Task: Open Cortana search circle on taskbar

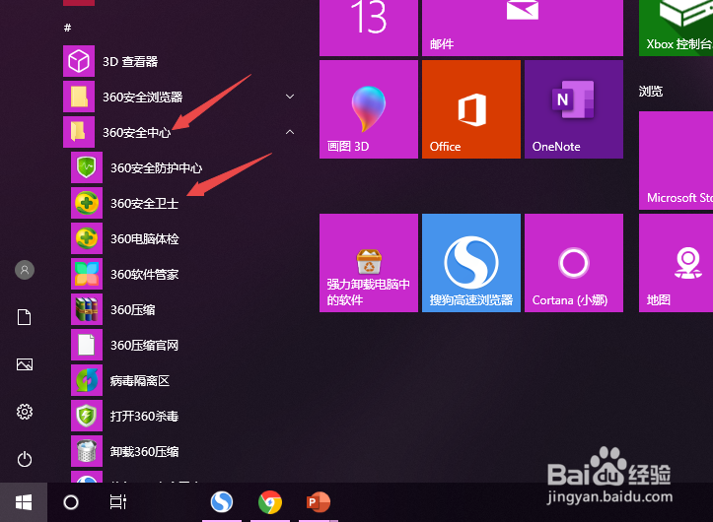Action: point(71,502)
